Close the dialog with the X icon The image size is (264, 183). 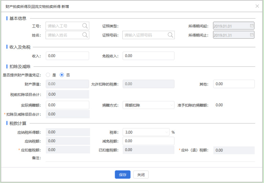257,6
